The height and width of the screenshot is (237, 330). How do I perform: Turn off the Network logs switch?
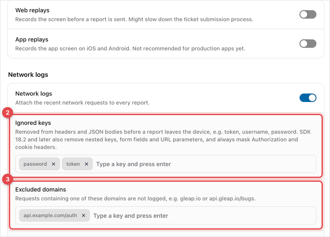point(308,98)
